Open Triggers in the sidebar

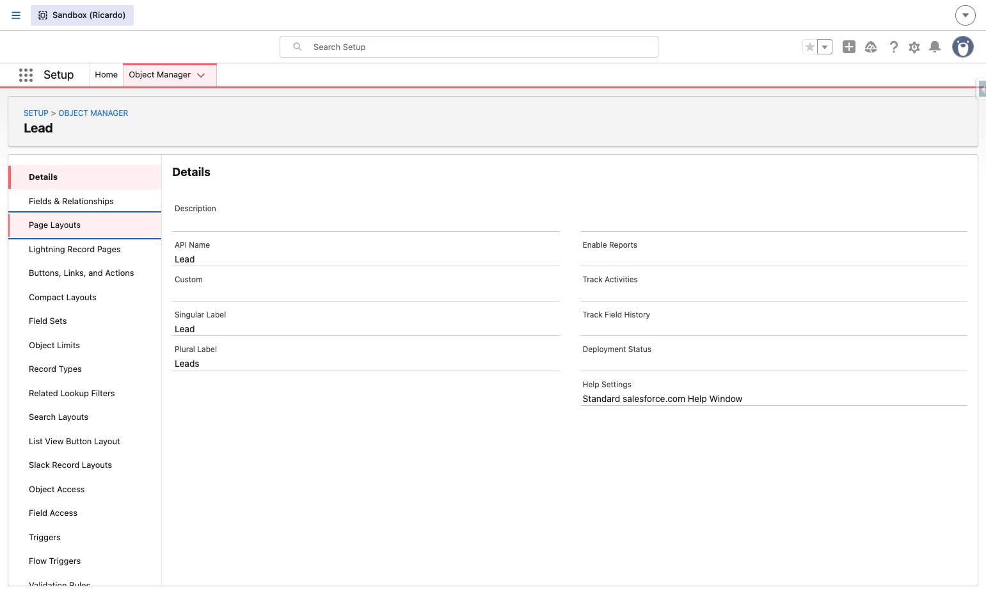[x=85, y=537]
